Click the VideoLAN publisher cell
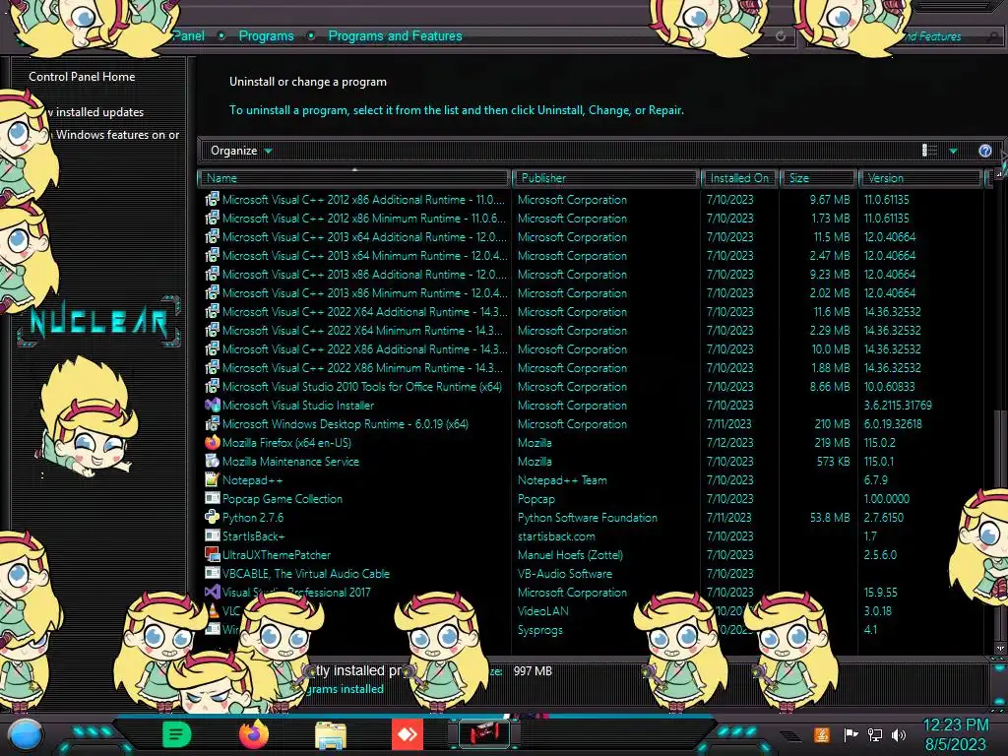 pyautogui.click(x=543, y=610)
